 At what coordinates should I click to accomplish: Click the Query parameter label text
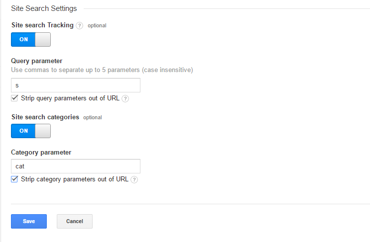click(36, 61)
